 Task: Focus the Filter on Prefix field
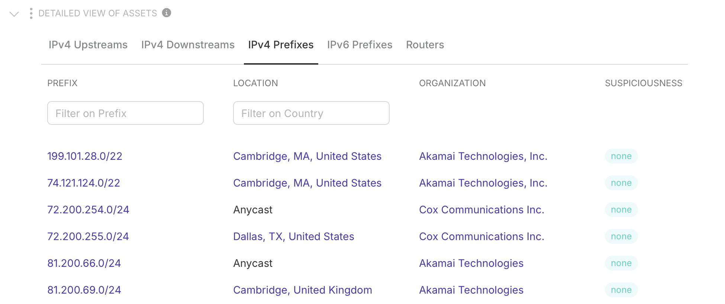point(125,113)
